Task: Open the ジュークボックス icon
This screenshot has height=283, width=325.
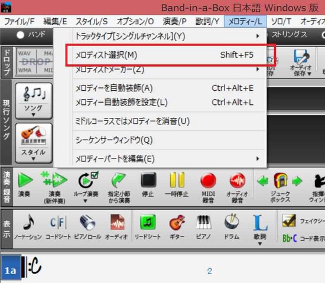Action: [280, 187]
